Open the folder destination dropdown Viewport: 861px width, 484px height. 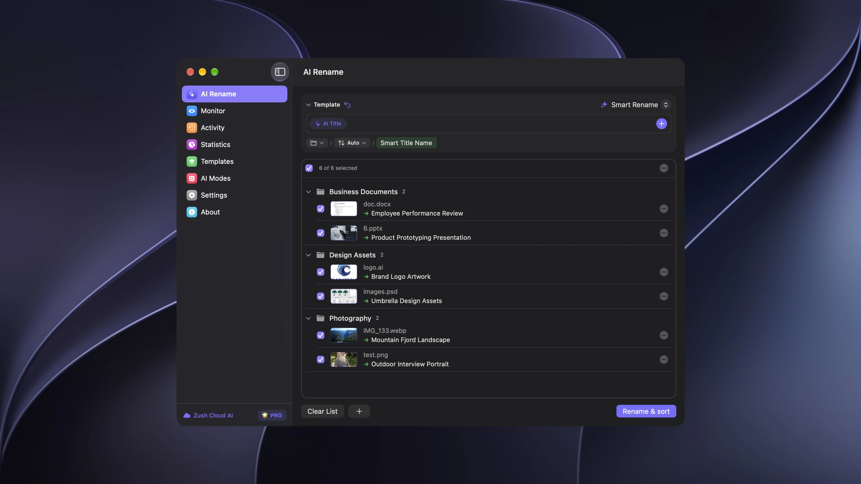[x=317, y=143]
